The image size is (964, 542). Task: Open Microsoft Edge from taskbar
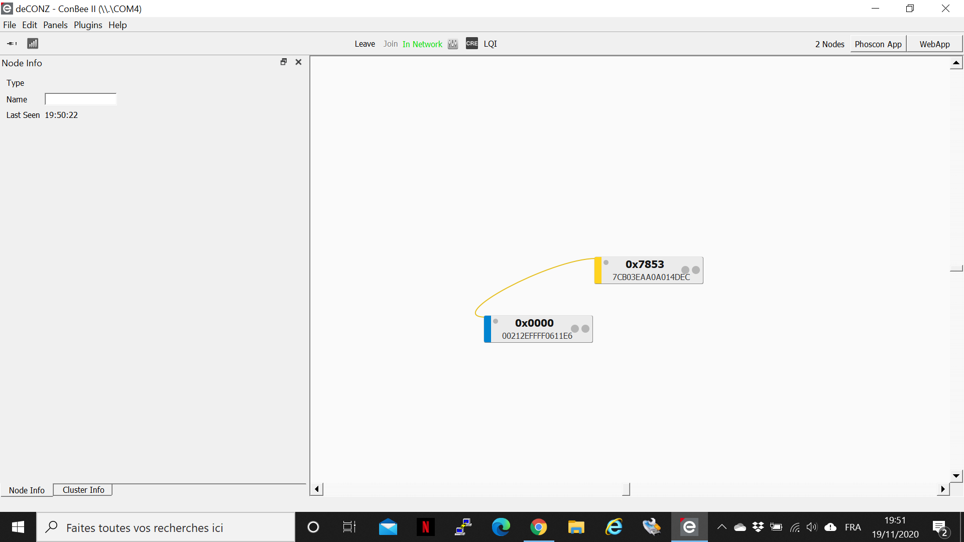[x=501, y=527]
